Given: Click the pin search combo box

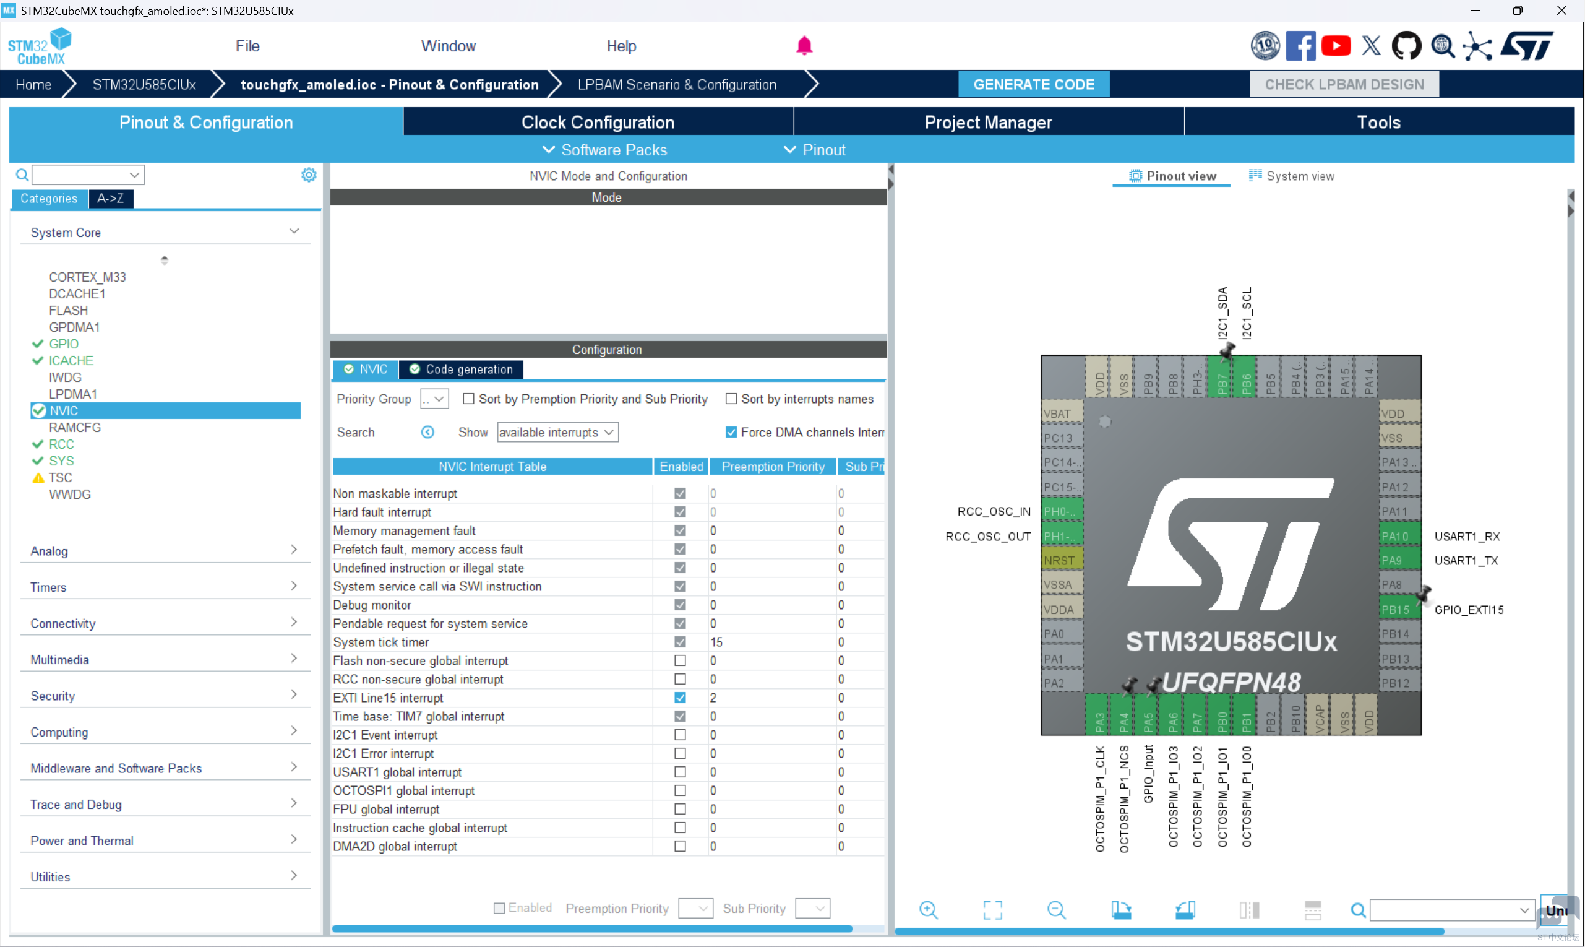Looking at the screenshot, I should coord(1453,910).
